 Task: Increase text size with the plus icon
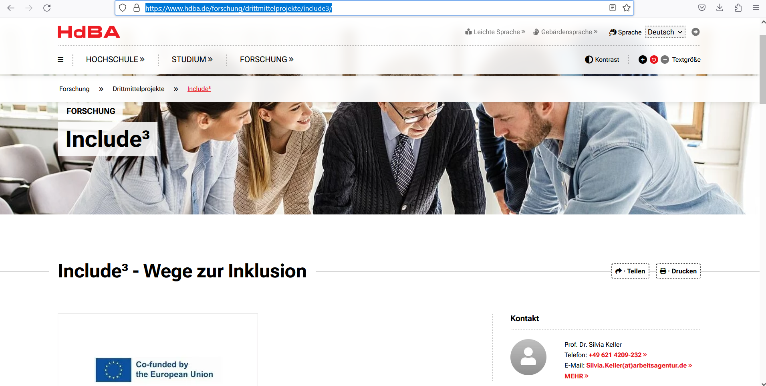point(643,60)
